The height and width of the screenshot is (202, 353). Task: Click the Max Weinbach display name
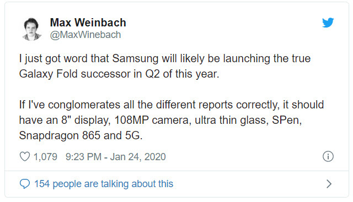point(88,23)
